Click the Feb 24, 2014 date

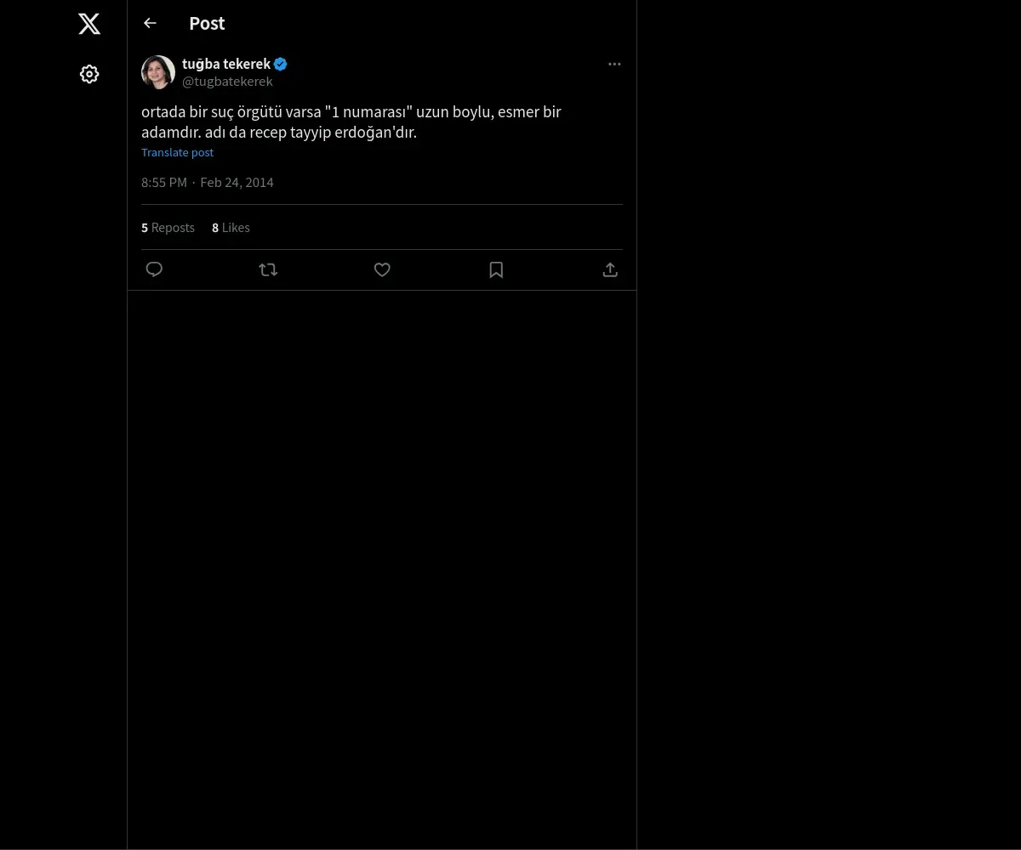[237, 183]
